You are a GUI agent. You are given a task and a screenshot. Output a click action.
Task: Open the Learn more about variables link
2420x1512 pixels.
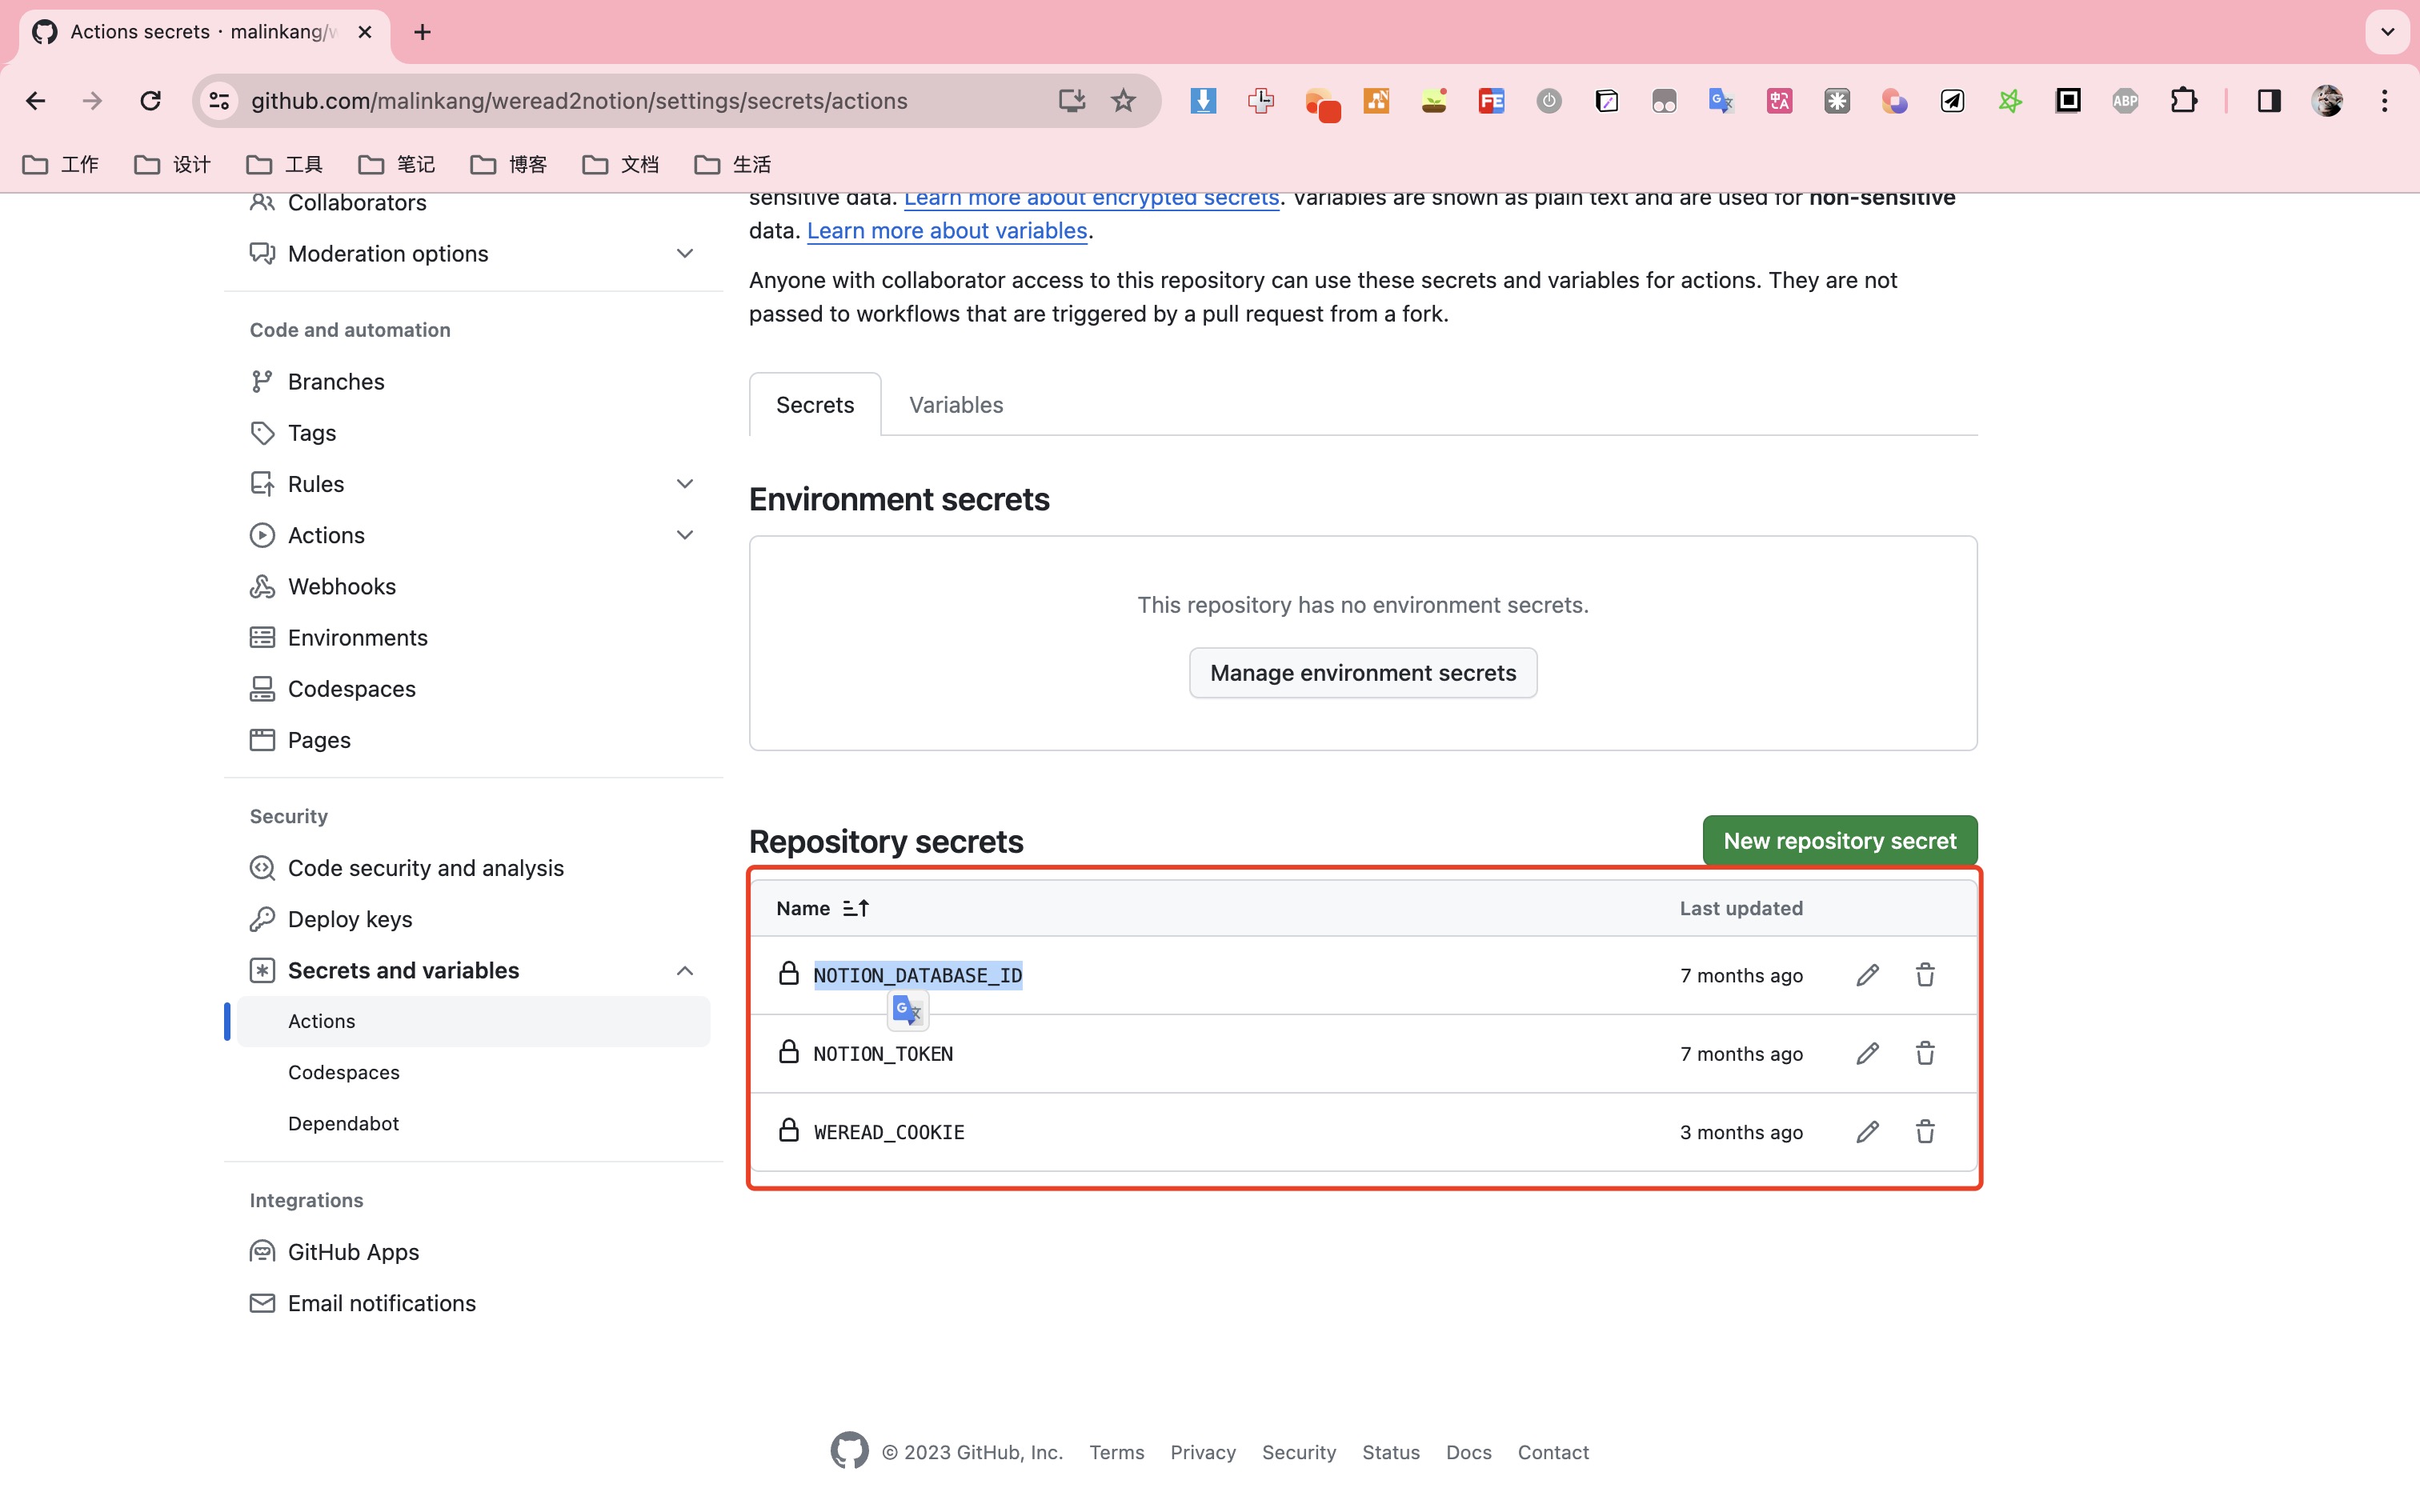tap(946, 231)
